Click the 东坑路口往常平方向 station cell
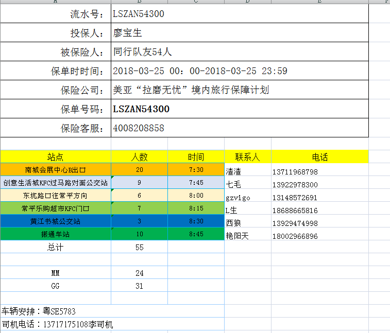The width and height of the screenshot is (390, 333). coord(56,196)
